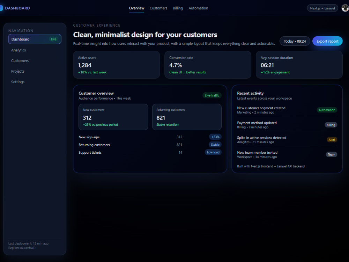Open the Conversion rate stat card
The height and width of the screenshot is (262, 349).
click(x=208, y=65)
